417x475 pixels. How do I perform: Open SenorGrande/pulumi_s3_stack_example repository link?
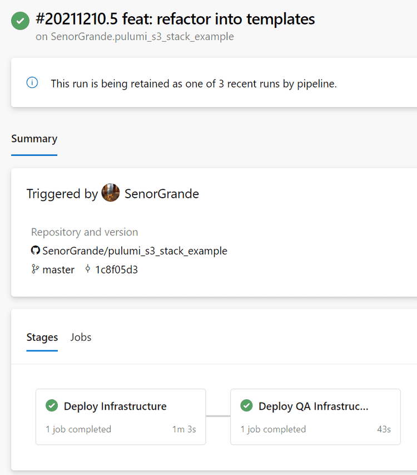click(x=135, y=251)
